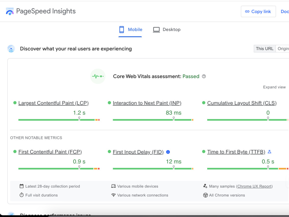Open First Contentful Paint (FCP) link

pos(50,152)
